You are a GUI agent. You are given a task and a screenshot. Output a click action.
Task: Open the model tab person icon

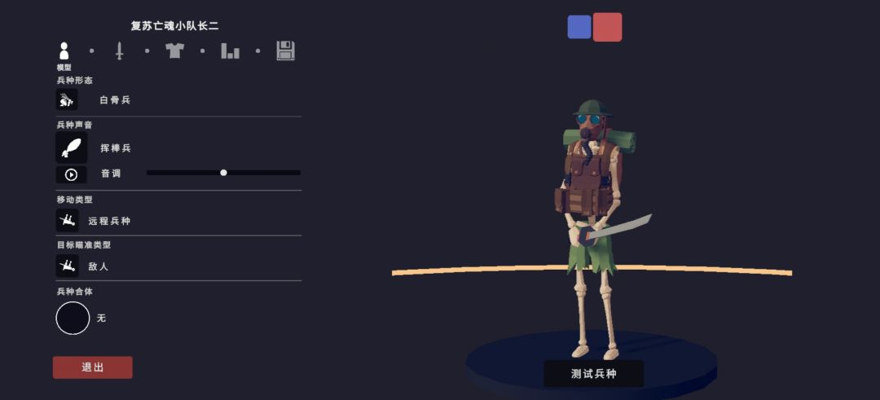(64, 51)
